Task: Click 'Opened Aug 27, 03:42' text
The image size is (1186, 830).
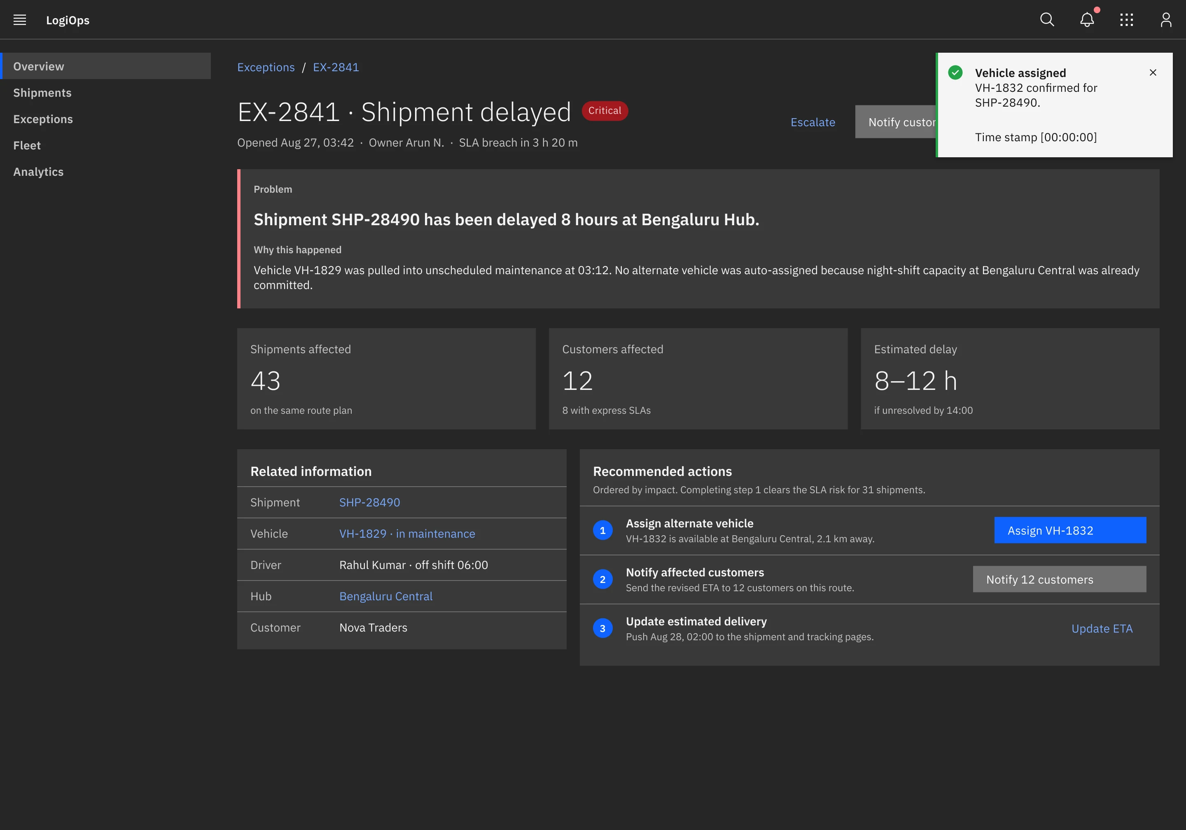Action: (x=295, y=142)
